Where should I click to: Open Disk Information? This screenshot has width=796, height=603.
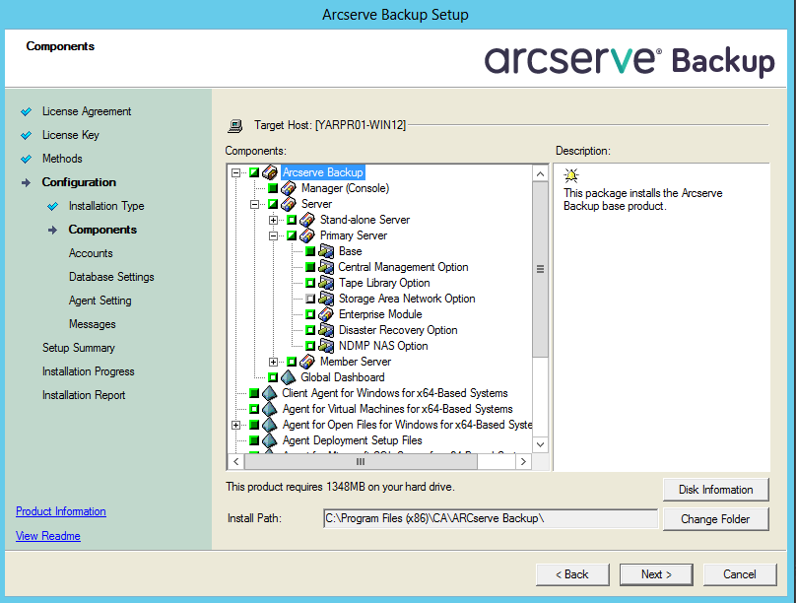pyautogui.click(x=716, y=490)
